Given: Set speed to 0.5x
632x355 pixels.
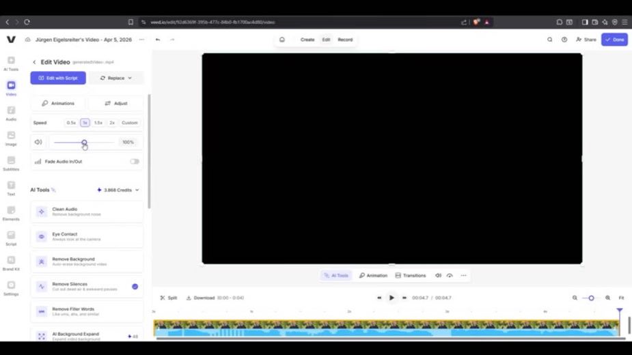Looking at the screenshot, I should [x=71, y=122].
